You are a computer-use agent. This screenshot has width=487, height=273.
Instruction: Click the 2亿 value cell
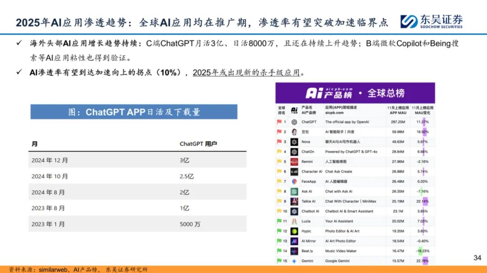coord(184,192)
